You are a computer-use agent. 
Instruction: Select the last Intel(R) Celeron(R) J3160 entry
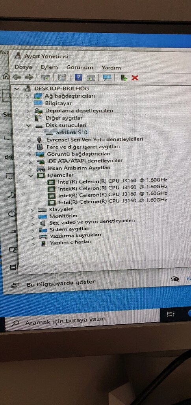click(113, 201)
